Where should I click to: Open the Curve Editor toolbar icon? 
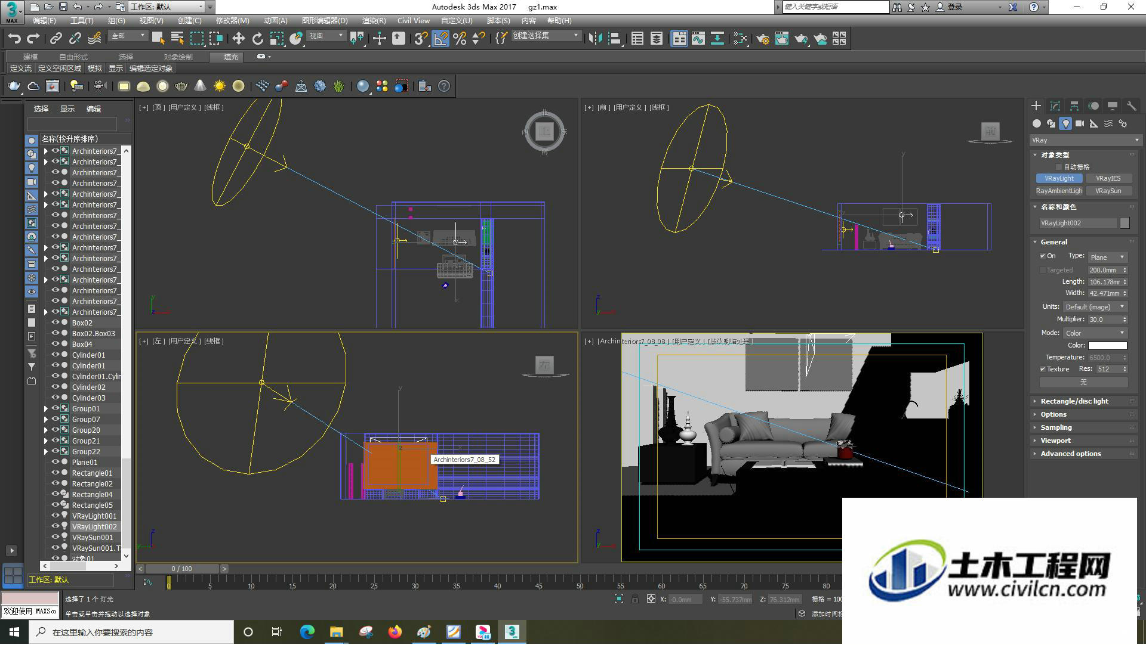pyautogui.click(x=698, y=39)
